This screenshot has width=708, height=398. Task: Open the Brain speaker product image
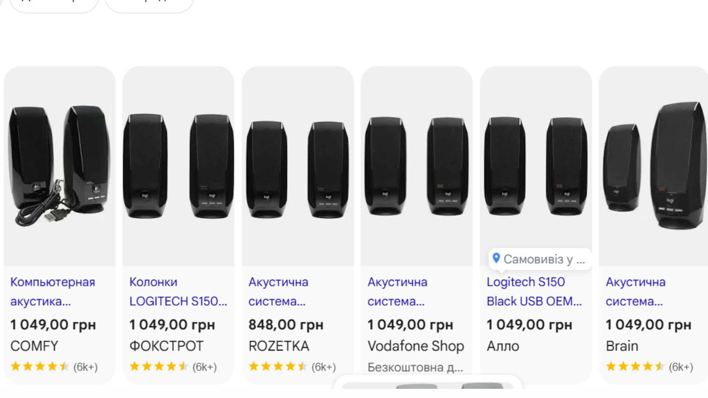click(x=653, y=166)
